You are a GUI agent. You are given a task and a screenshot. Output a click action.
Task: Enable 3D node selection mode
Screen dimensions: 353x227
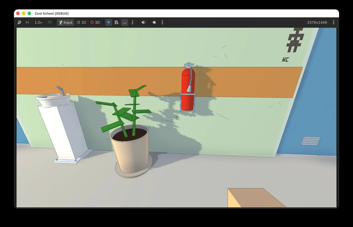[x=95, y=22]
